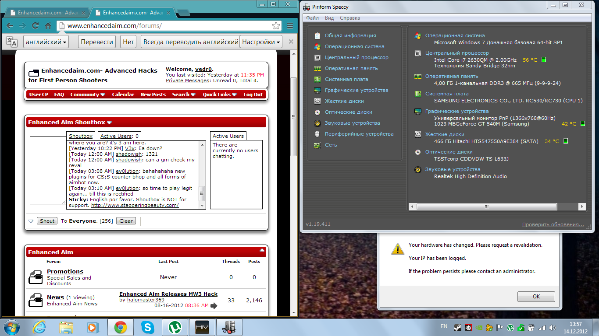The width and height of the screenshot is (599, 336).
Task: Click Перевести translate button
Action: 97,42
